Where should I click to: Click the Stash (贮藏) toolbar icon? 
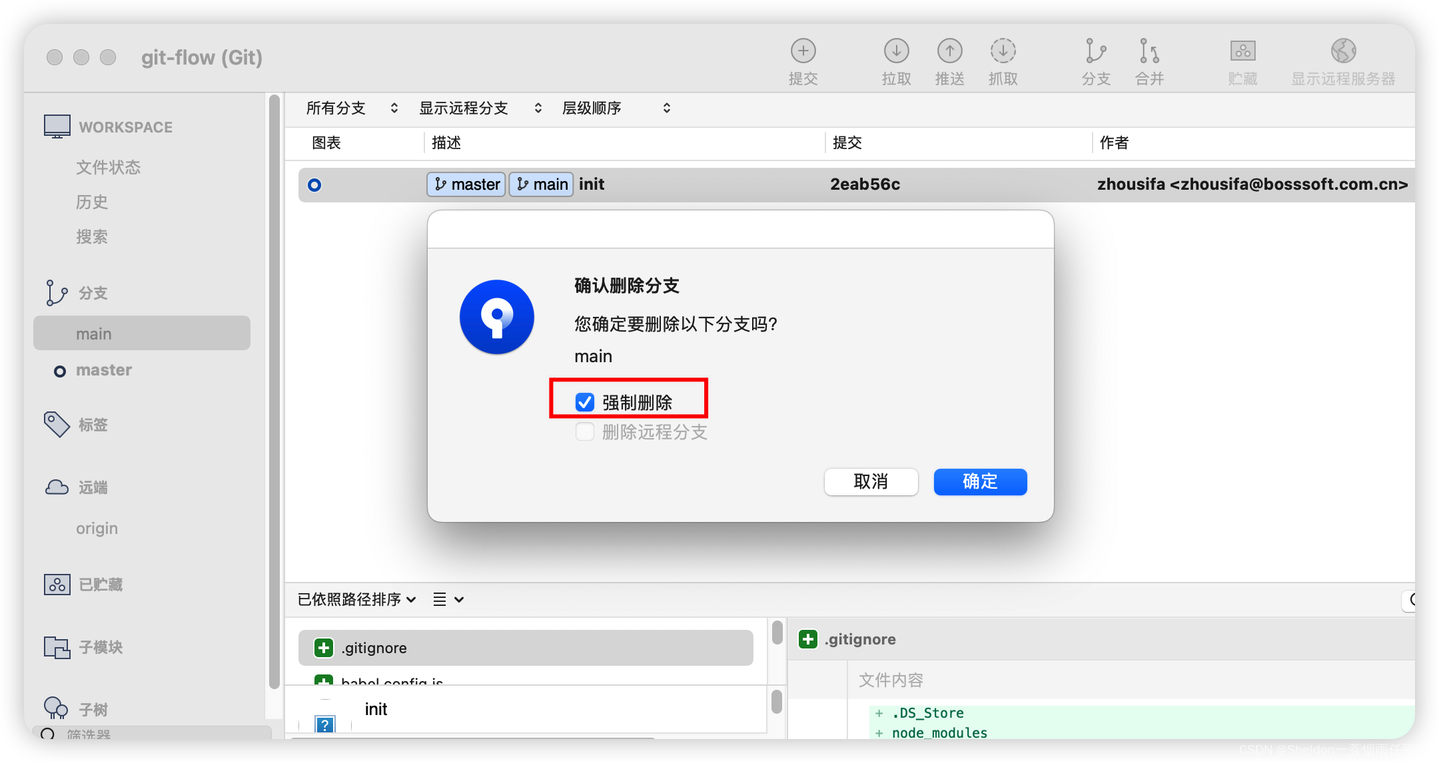click(1242, 51)
